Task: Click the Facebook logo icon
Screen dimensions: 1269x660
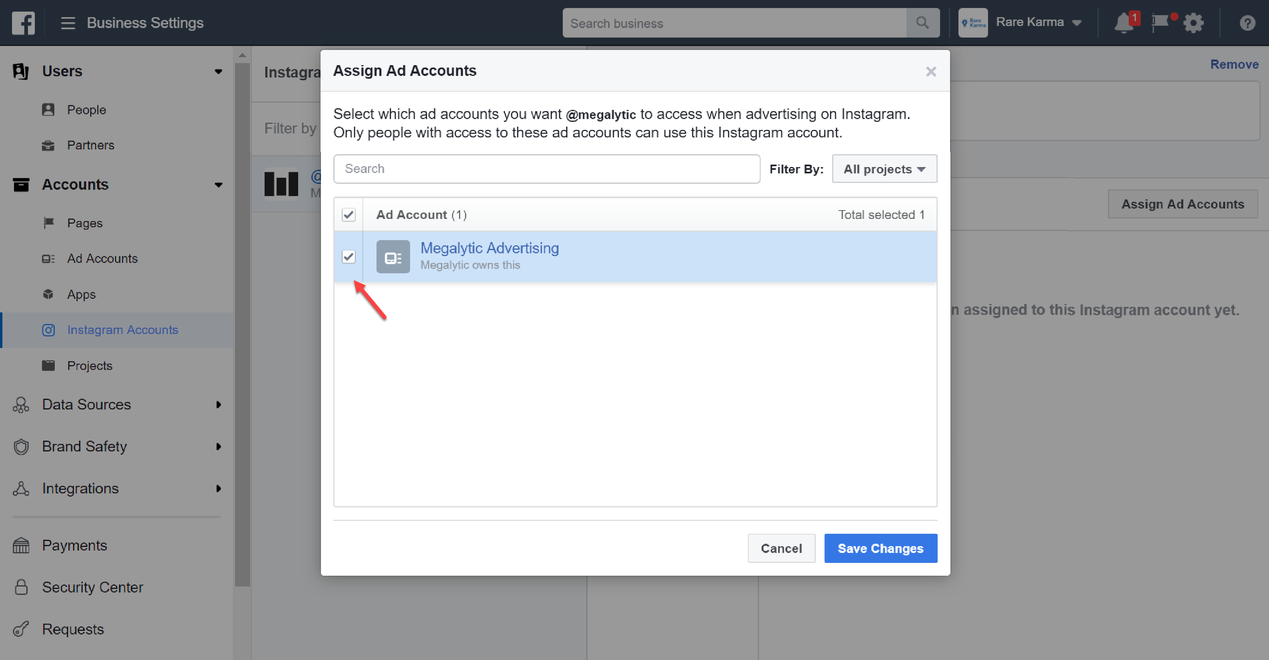Action: [23, 23]
